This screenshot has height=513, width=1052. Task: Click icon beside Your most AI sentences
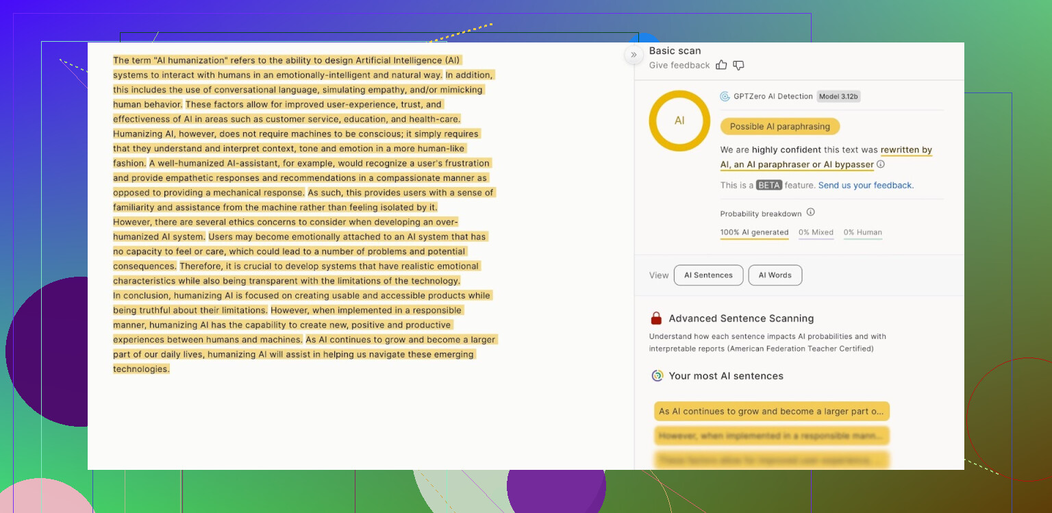click(x=657, y=375)
